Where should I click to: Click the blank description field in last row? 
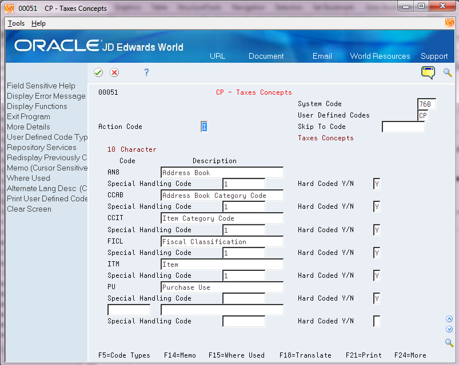[x=222, y=310]
